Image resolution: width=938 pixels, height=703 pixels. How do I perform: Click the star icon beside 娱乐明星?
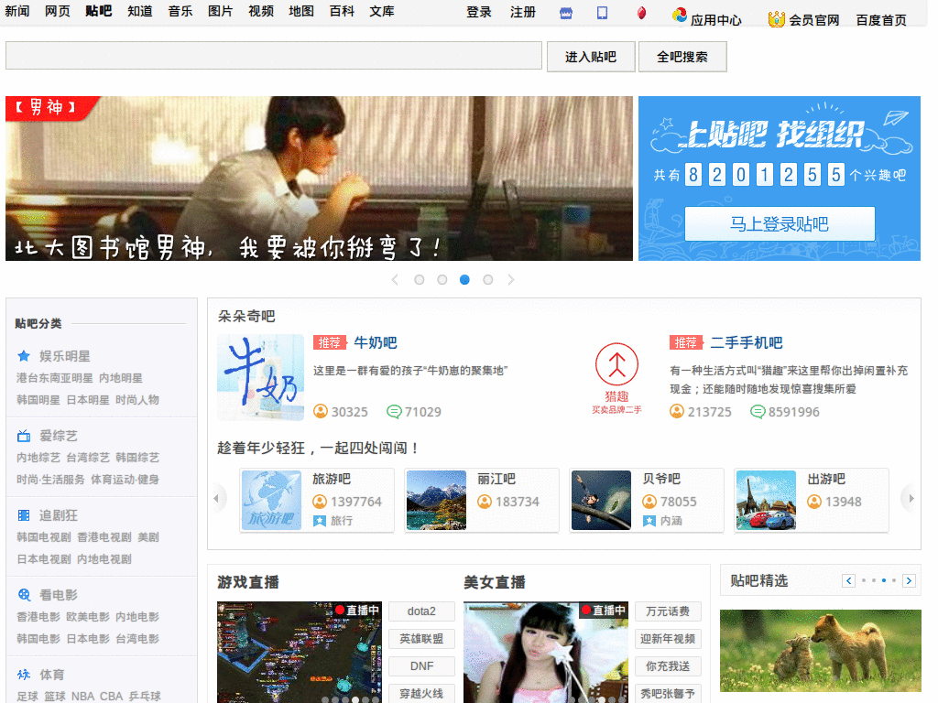point(24,356)
